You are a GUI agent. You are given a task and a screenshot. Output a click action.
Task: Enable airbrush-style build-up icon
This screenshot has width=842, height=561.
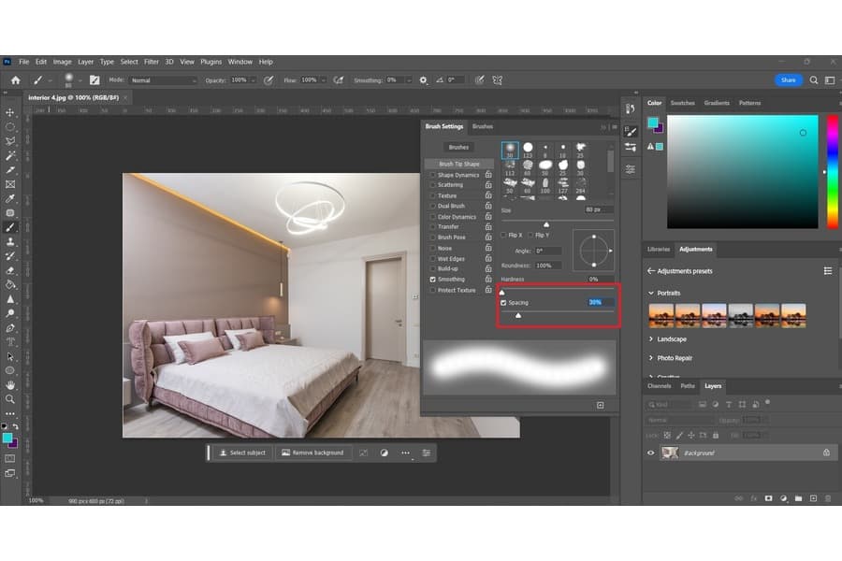[x=339, y=80]
